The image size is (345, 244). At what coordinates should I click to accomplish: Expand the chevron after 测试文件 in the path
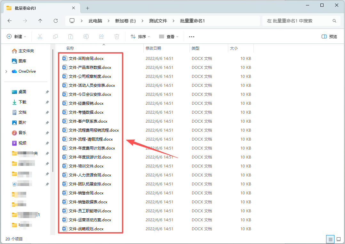(x=173, y=21)
